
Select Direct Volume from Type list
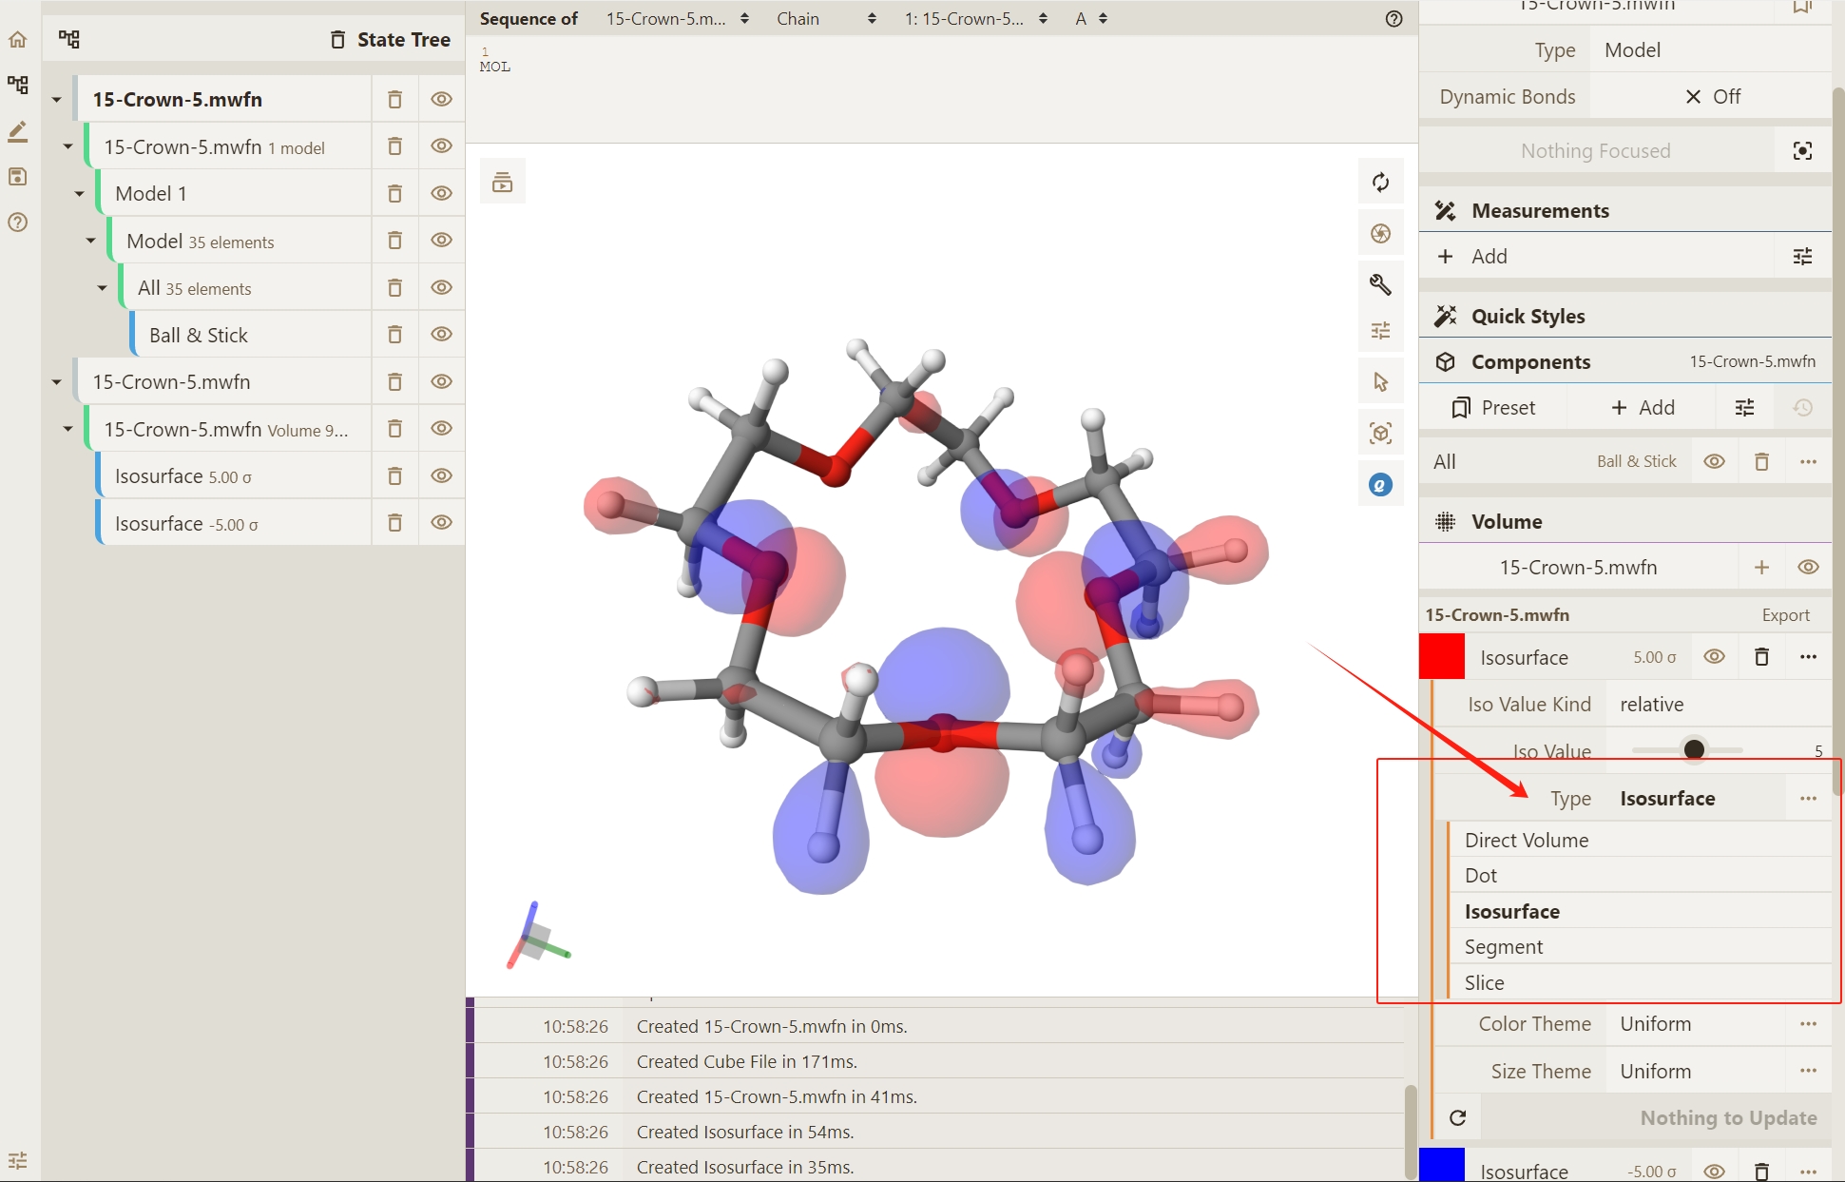pyautogui.click(x=1527, y=841)
